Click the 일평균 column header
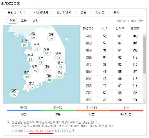This screenshot has width=149, height=138. click(120, 29)
